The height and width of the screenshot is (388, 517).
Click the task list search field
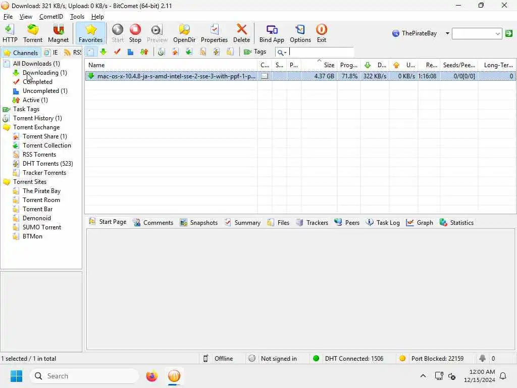(321, 52)
